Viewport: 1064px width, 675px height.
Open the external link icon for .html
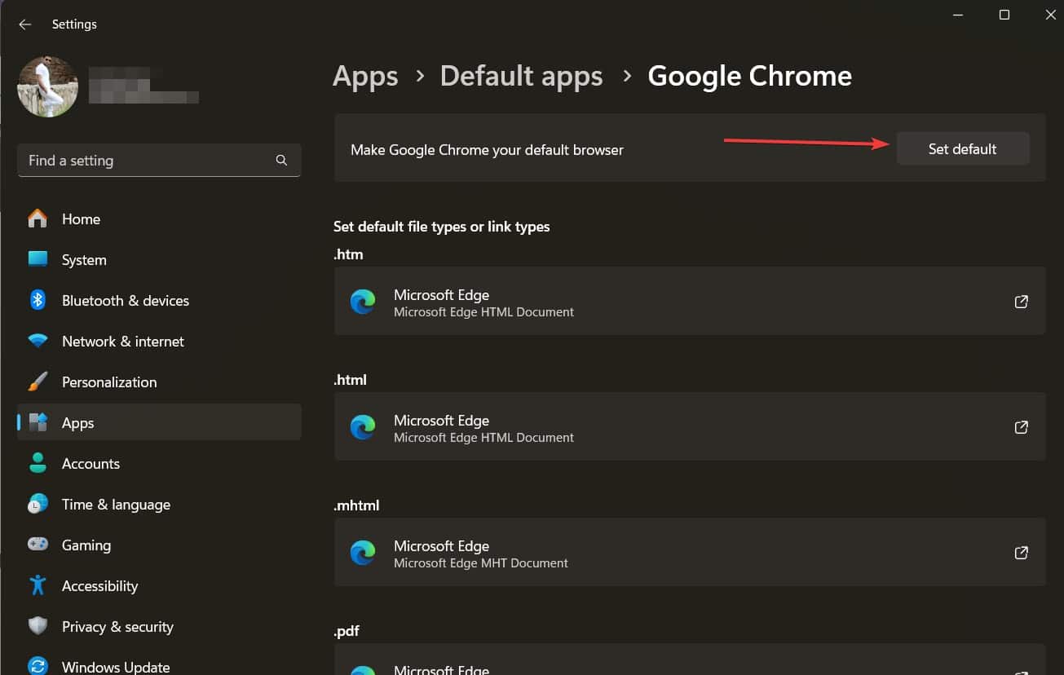pyautogui.click(x=1021, y=427)
